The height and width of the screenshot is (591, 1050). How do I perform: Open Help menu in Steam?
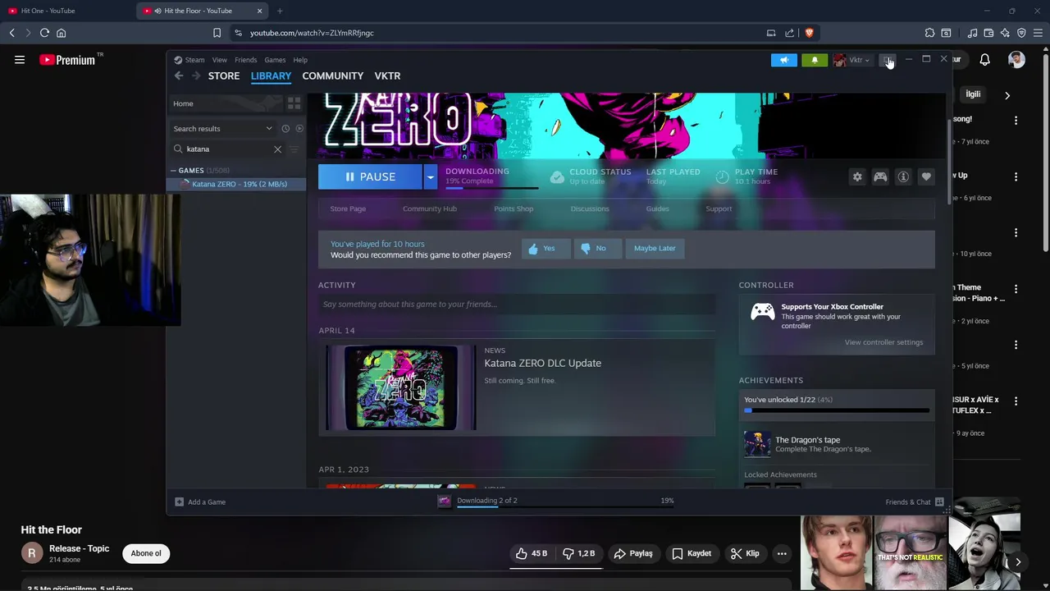point(300,60)
